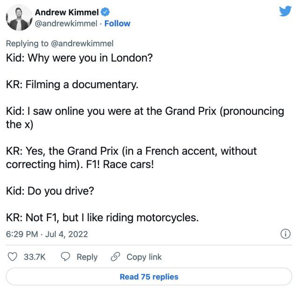Screen dimensions: 300x292
Task: Open the tweet info circle icon
Action: coord(284,234)
